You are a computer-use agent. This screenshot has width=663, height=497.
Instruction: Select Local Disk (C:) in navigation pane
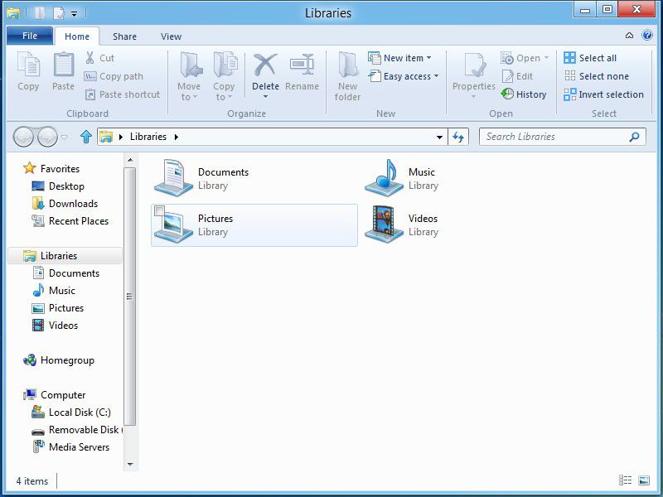coord(79,413)
